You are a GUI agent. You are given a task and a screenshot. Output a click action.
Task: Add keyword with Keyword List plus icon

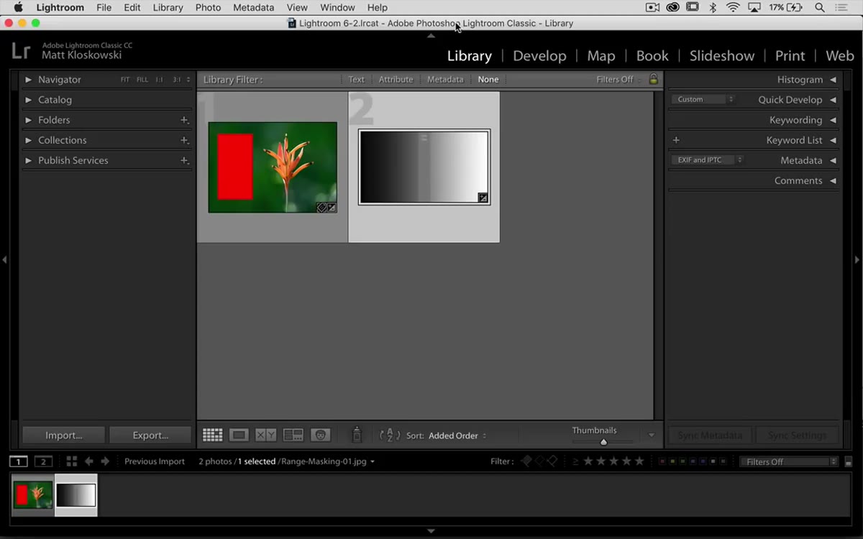point(676,140)
